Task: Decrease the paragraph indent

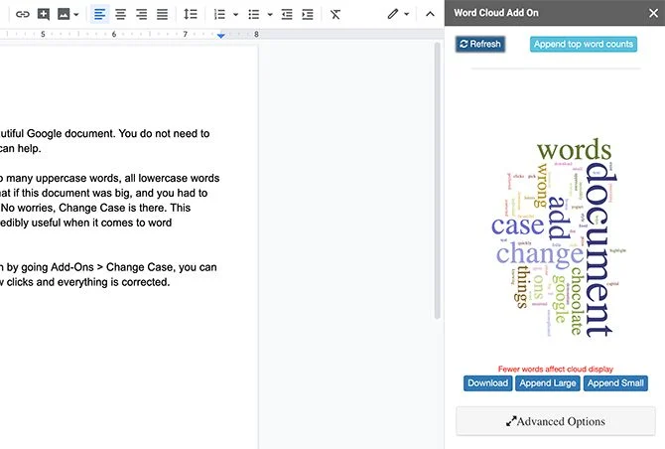Action: click(x=287, y=15)
